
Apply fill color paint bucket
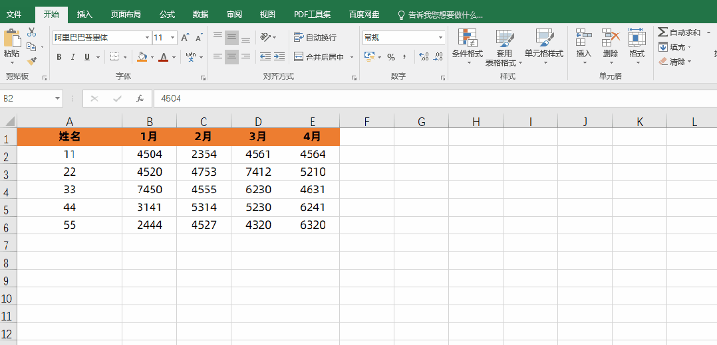coord(141,57)
